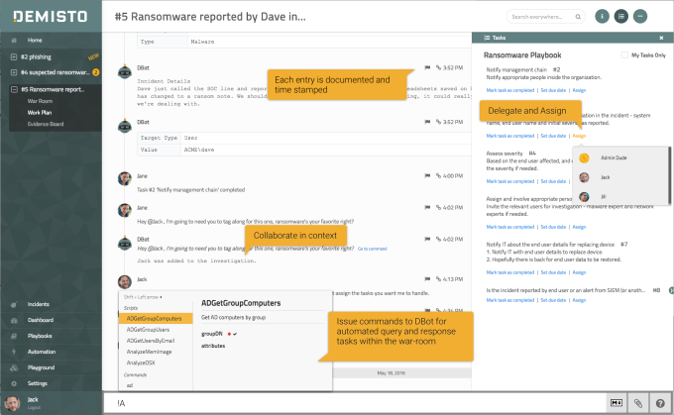
Task: Enable the My Tasks Only checkbox
Action: (623, 55)
